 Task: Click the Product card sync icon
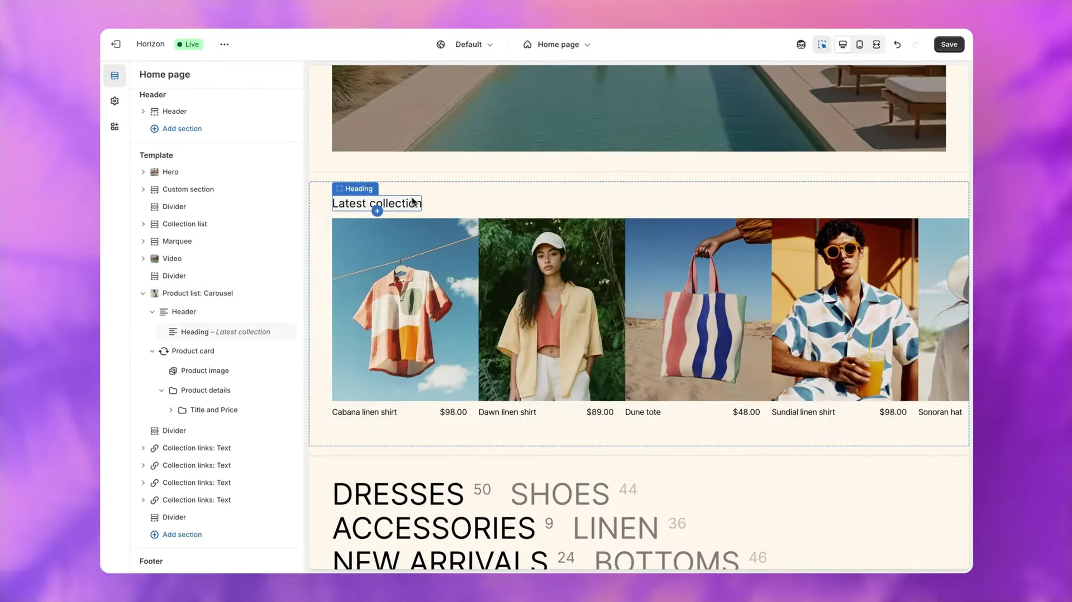[164, 351]
